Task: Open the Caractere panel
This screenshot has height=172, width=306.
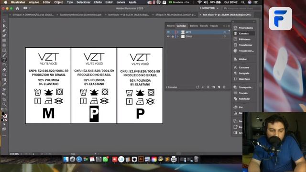Action: 244,67
